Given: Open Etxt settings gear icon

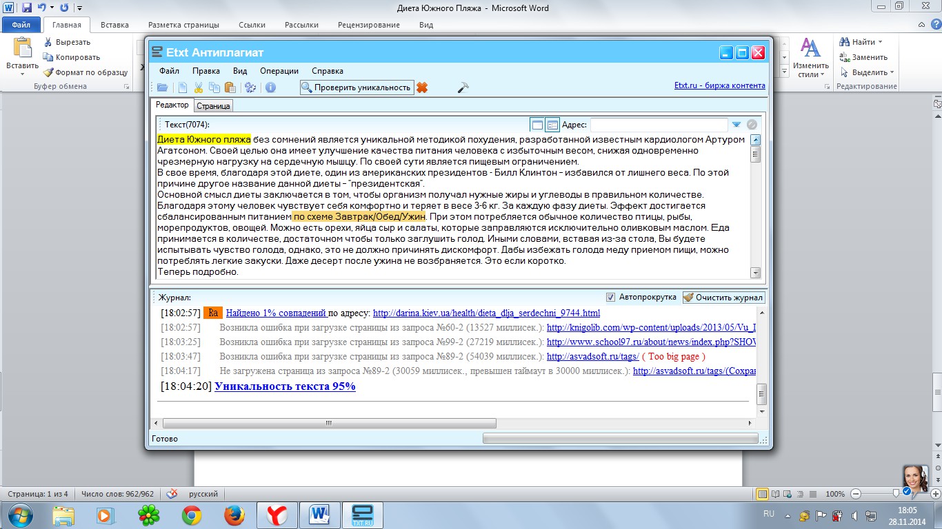Looking at the screenshot, I should (x=250, y=87).
